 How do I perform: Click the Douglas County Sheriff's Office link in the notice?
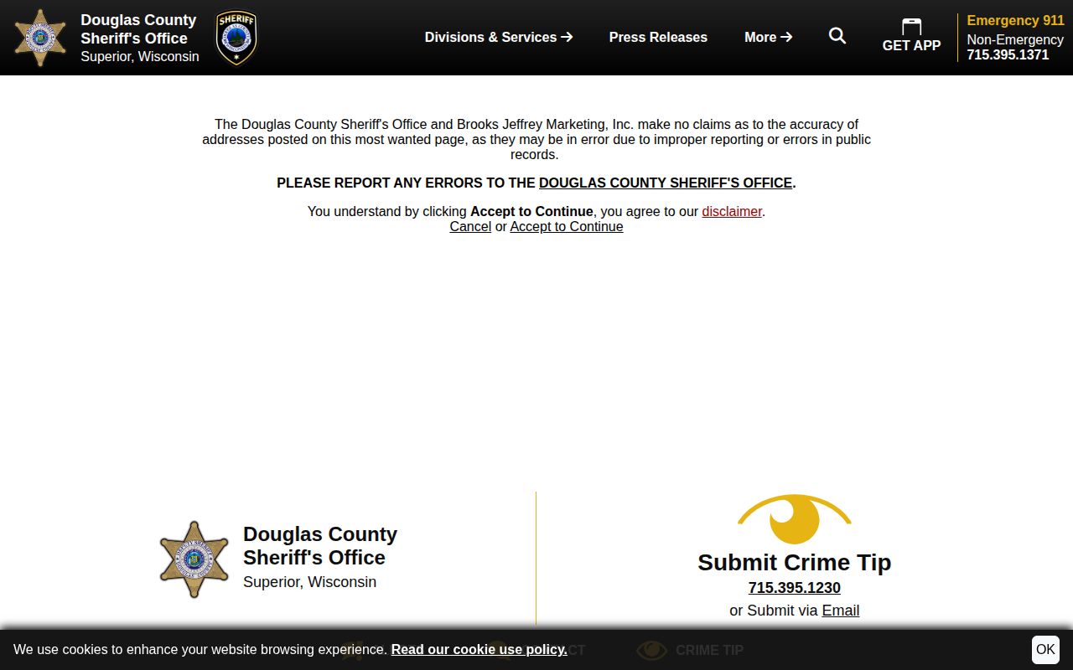pos(666,183)
